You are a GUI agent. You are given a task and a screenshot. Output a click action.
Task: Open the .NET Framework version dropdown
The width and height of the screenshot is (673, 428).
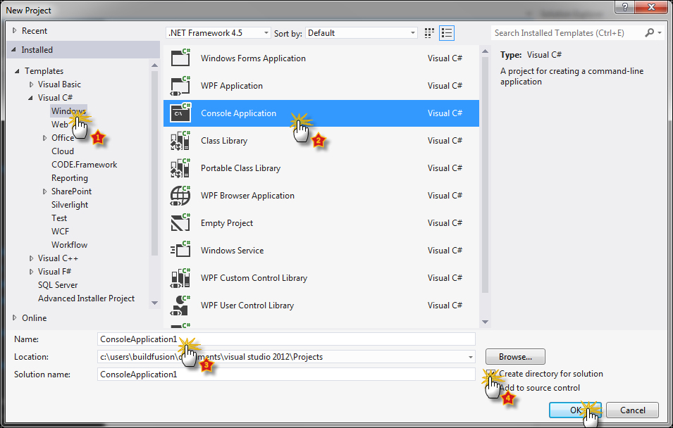(x=218, y=33)
